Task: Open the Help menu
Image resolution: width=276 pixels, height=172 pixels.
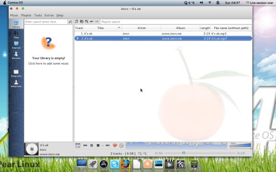Action: click(x=59, y=15)
